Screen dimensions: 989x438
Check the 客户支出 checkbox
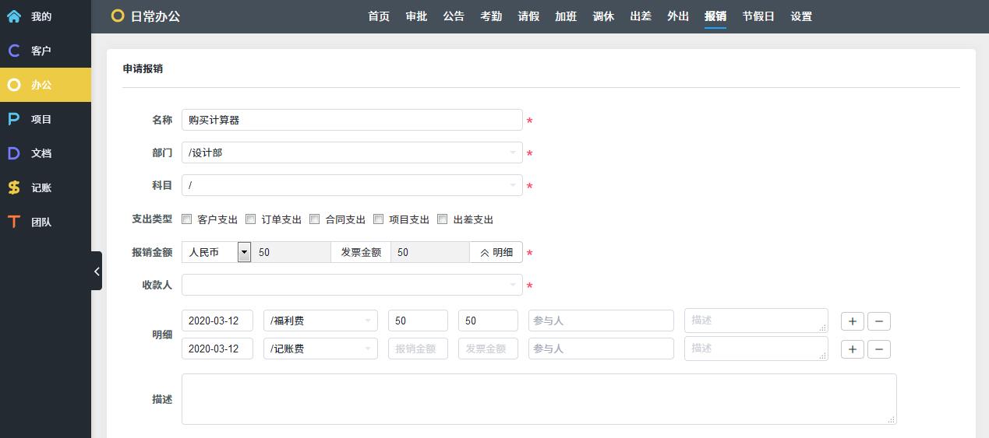pyautogui.click(x=187, y=219)
